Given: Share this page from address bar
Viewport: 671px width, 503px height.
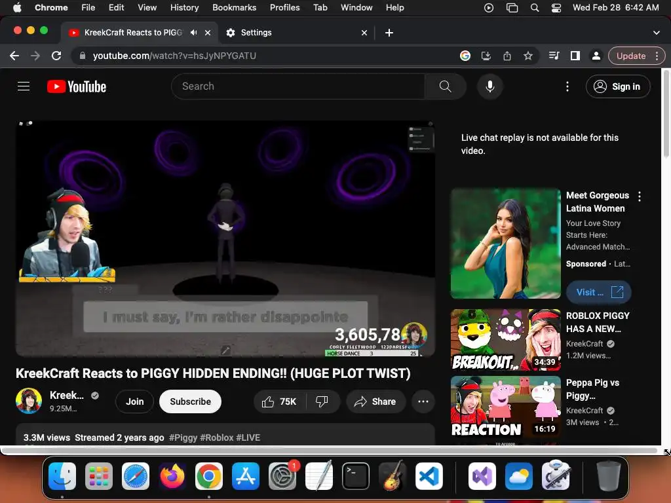Looking at the screenshot, I should (x=507, y=56).
